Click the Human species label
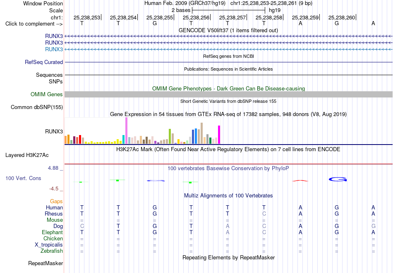Screen dimensions: 393x273 (x=54, y=207)
